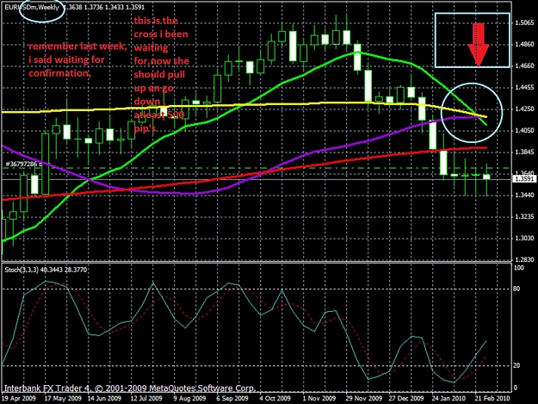The image size is (538, 404).
Task: Click the 12 Jul 2009 date label
Action: (146, 398)
